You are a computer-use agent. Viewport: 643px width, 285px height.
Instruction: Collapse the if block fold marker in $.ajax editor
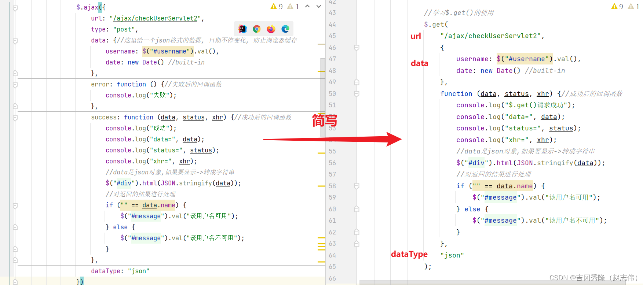click(x=15, y=206)
